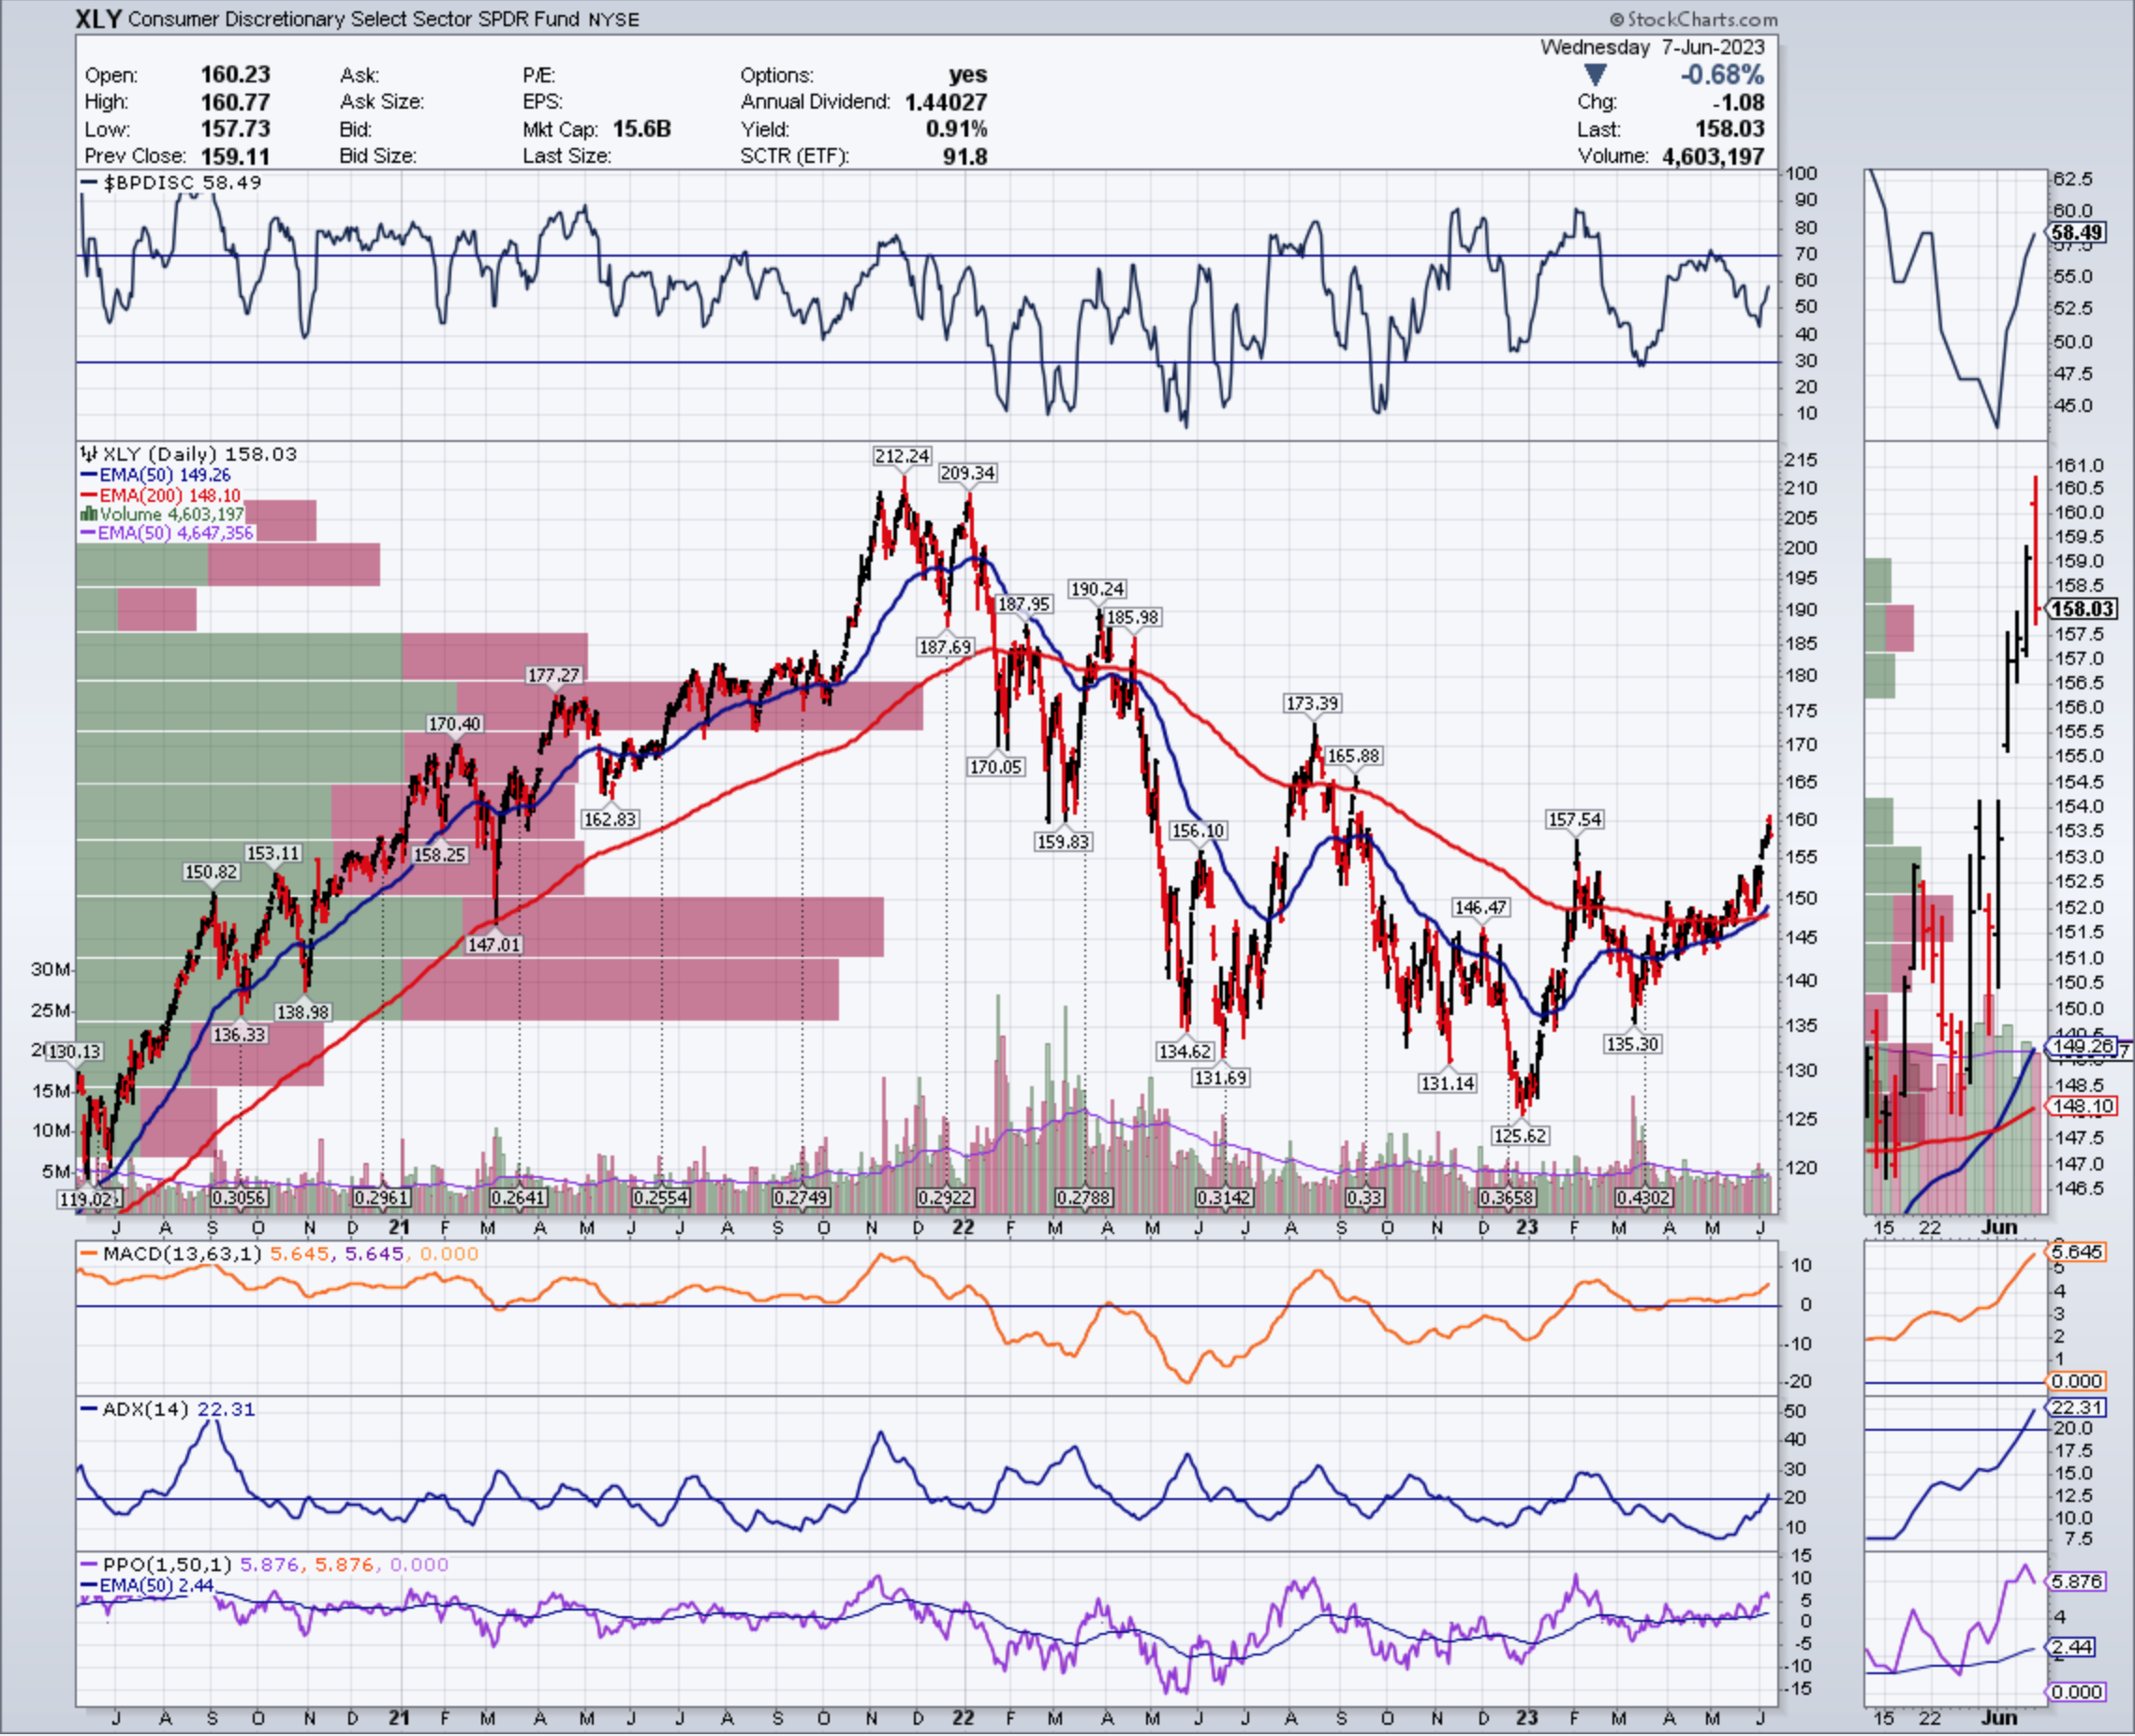Screen dimensions: 2135x1736
Task: Click the 131.14 low label
Action: point(1447,1083)
